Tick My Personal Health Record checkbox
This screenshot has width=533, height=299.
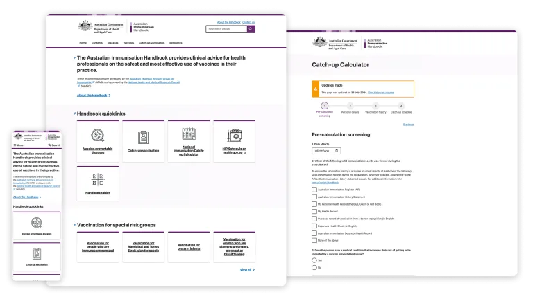click(314, 204)
